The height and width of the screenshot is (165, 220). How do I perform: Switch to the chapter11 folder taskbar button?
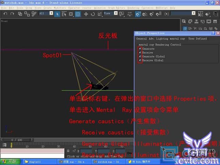pyautogui.click(x=39, y=162)
